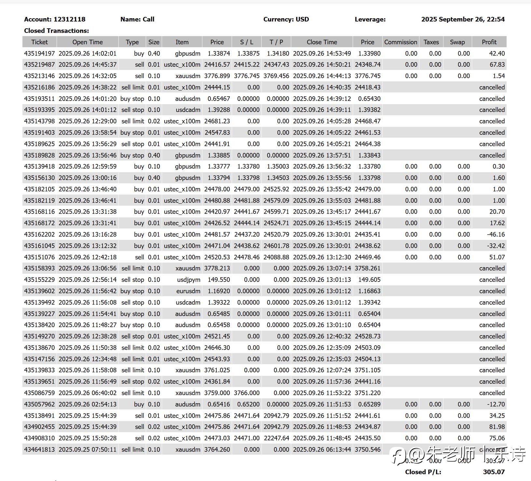The image size is (531, 481).
Task: Click ticket number 435213146
Action: [x=39, y=76]
